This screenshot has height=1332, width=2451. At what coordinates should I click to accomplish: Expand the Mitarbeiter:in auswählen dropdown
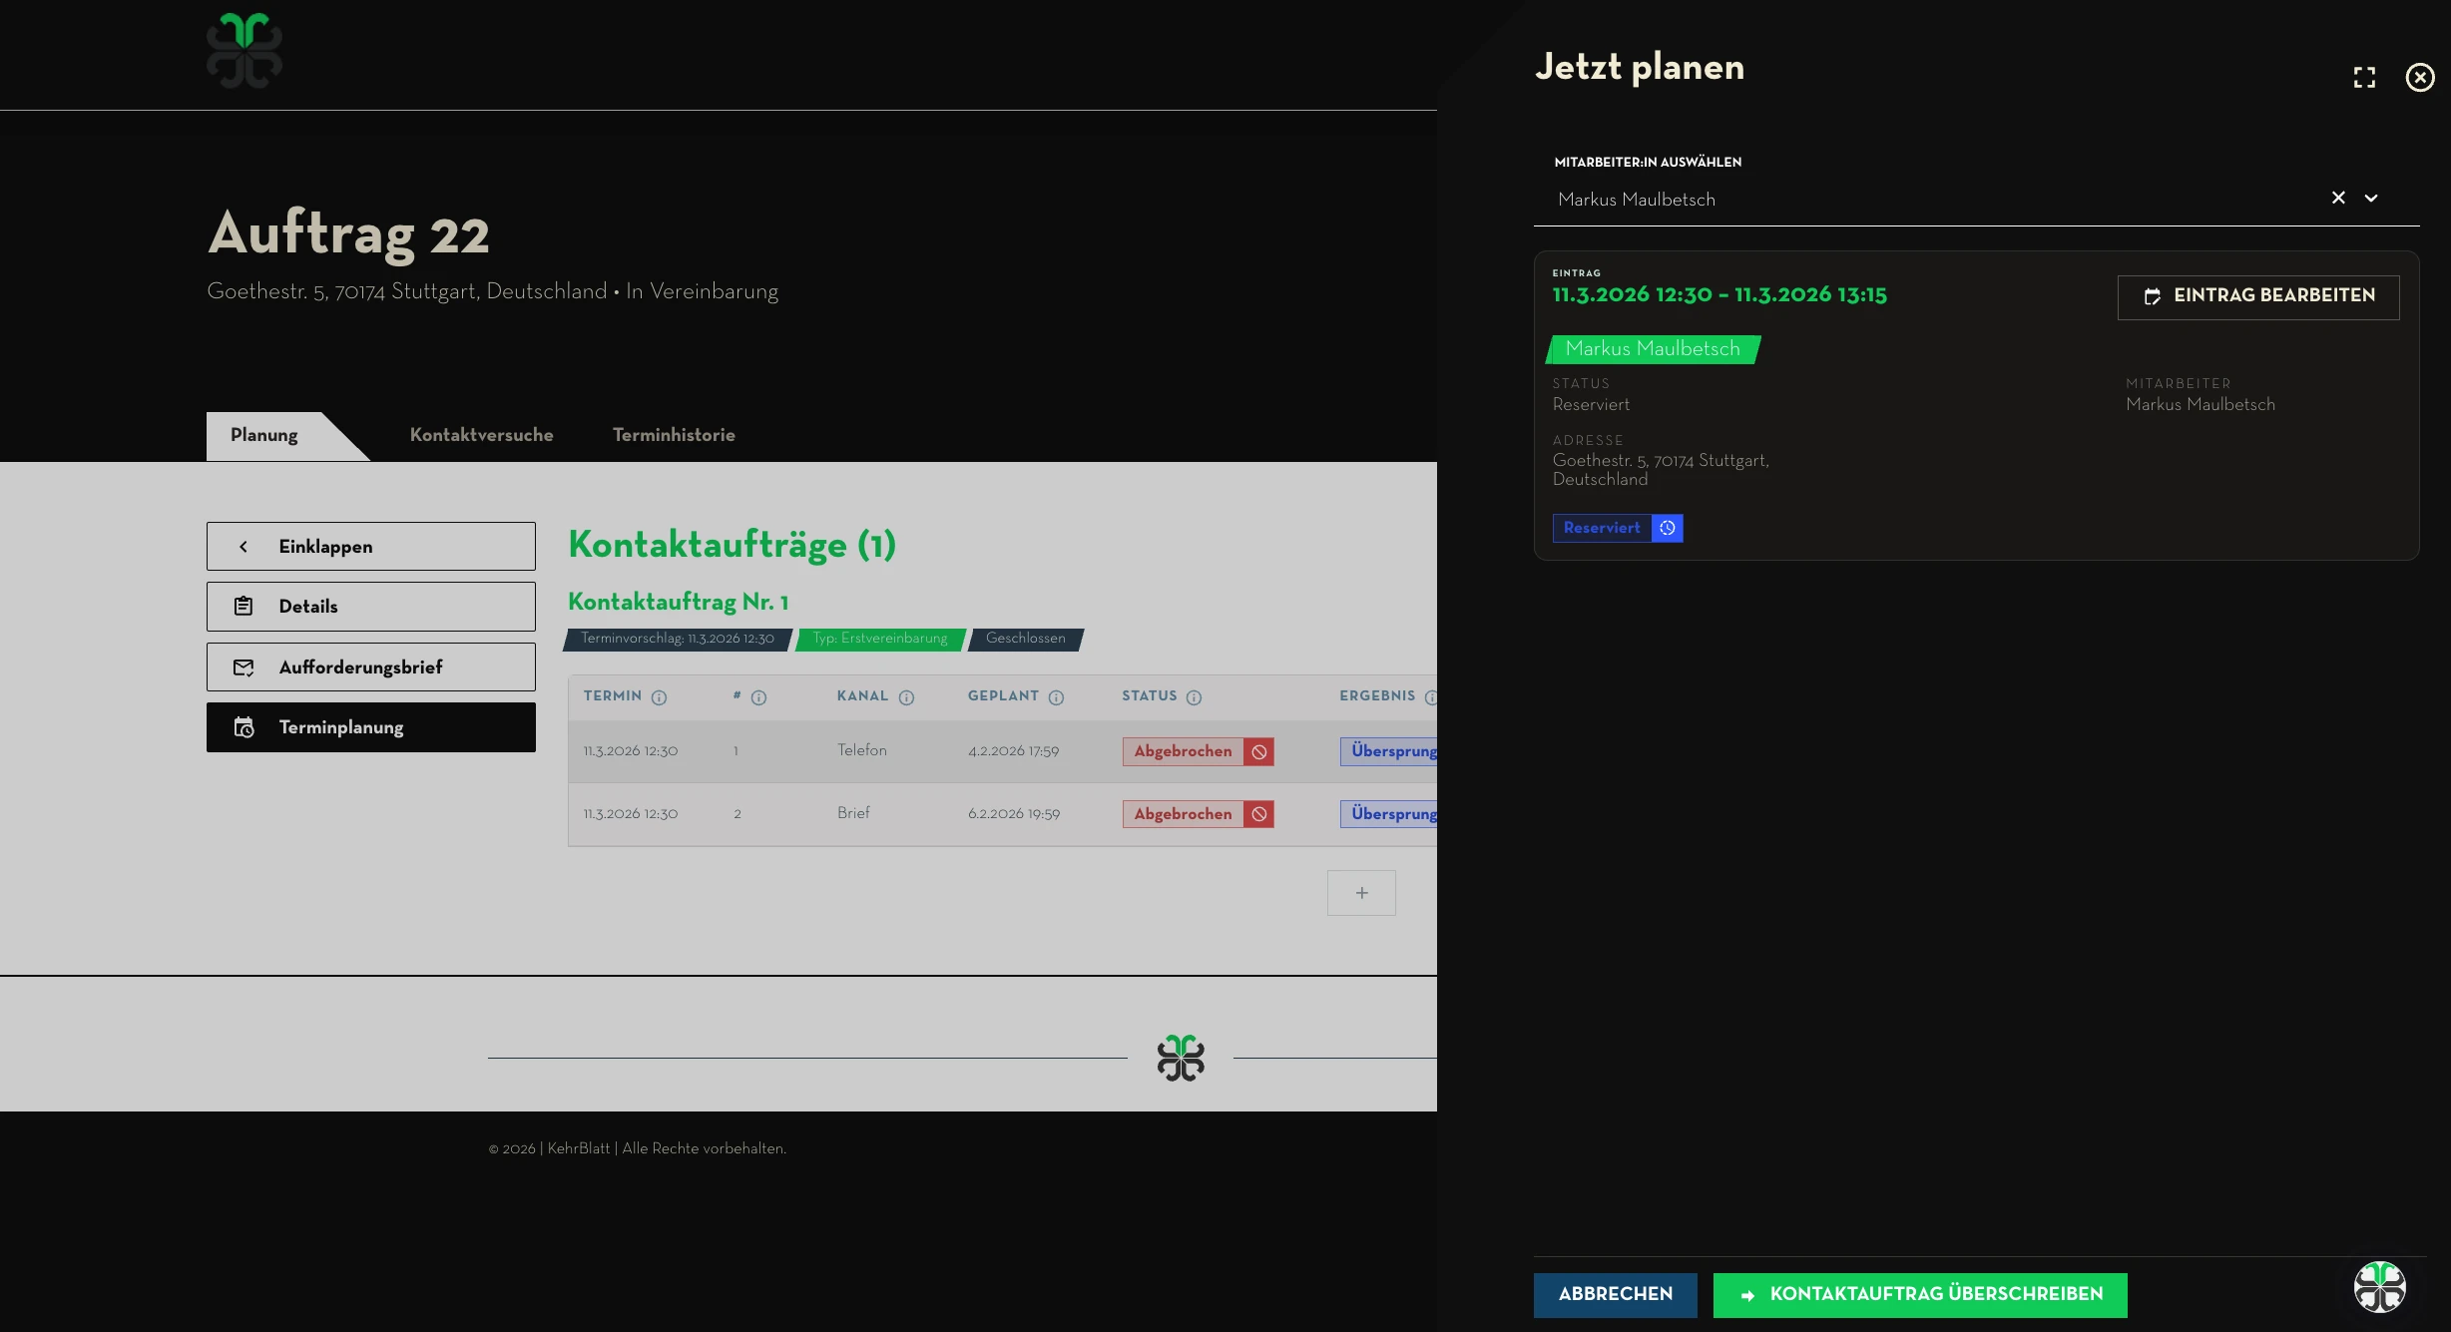(x=2371, y=199)
